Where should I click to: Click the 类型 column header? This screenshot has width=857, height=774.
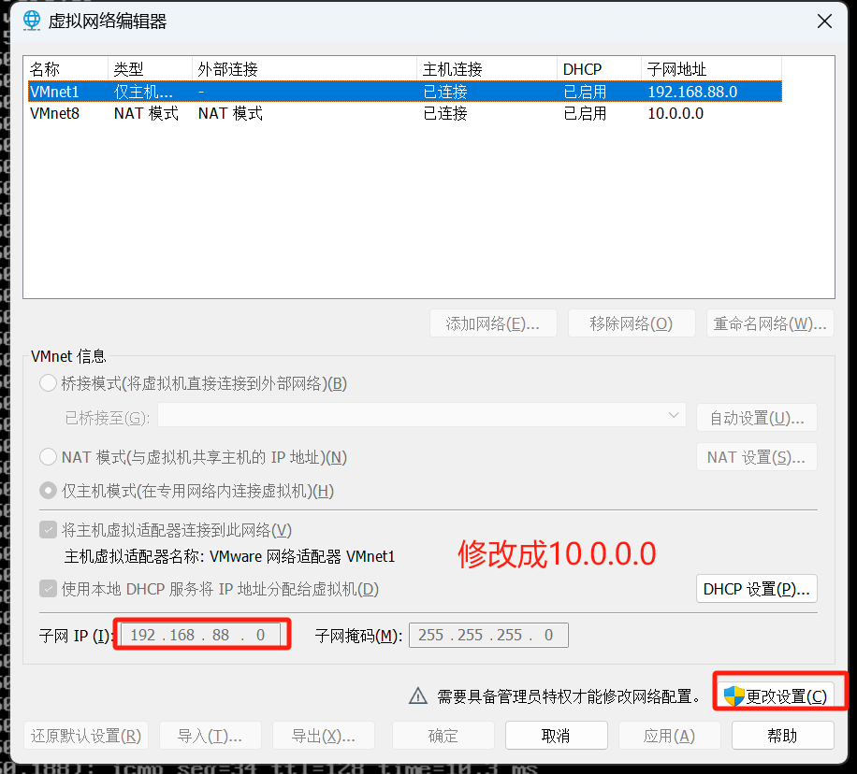click(150, 69)
